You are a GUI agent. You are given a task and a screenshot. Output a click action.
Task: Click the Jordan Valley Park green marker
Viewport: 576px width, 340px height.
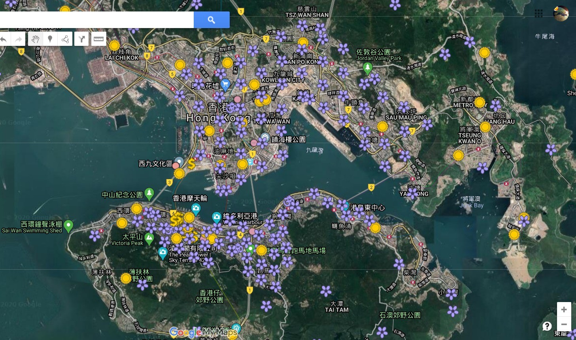click(x=368, y=68)
